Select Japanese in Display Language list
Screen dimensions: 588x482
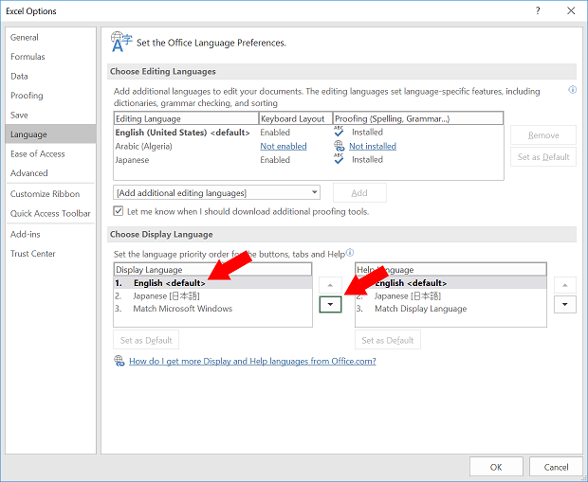[x=212, y=296]
